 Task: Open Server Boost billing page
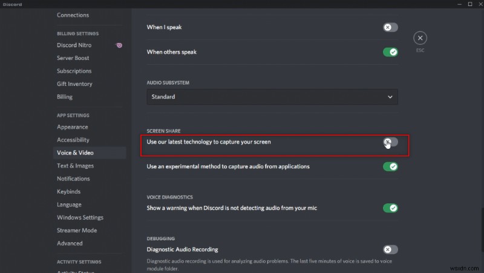73,58
